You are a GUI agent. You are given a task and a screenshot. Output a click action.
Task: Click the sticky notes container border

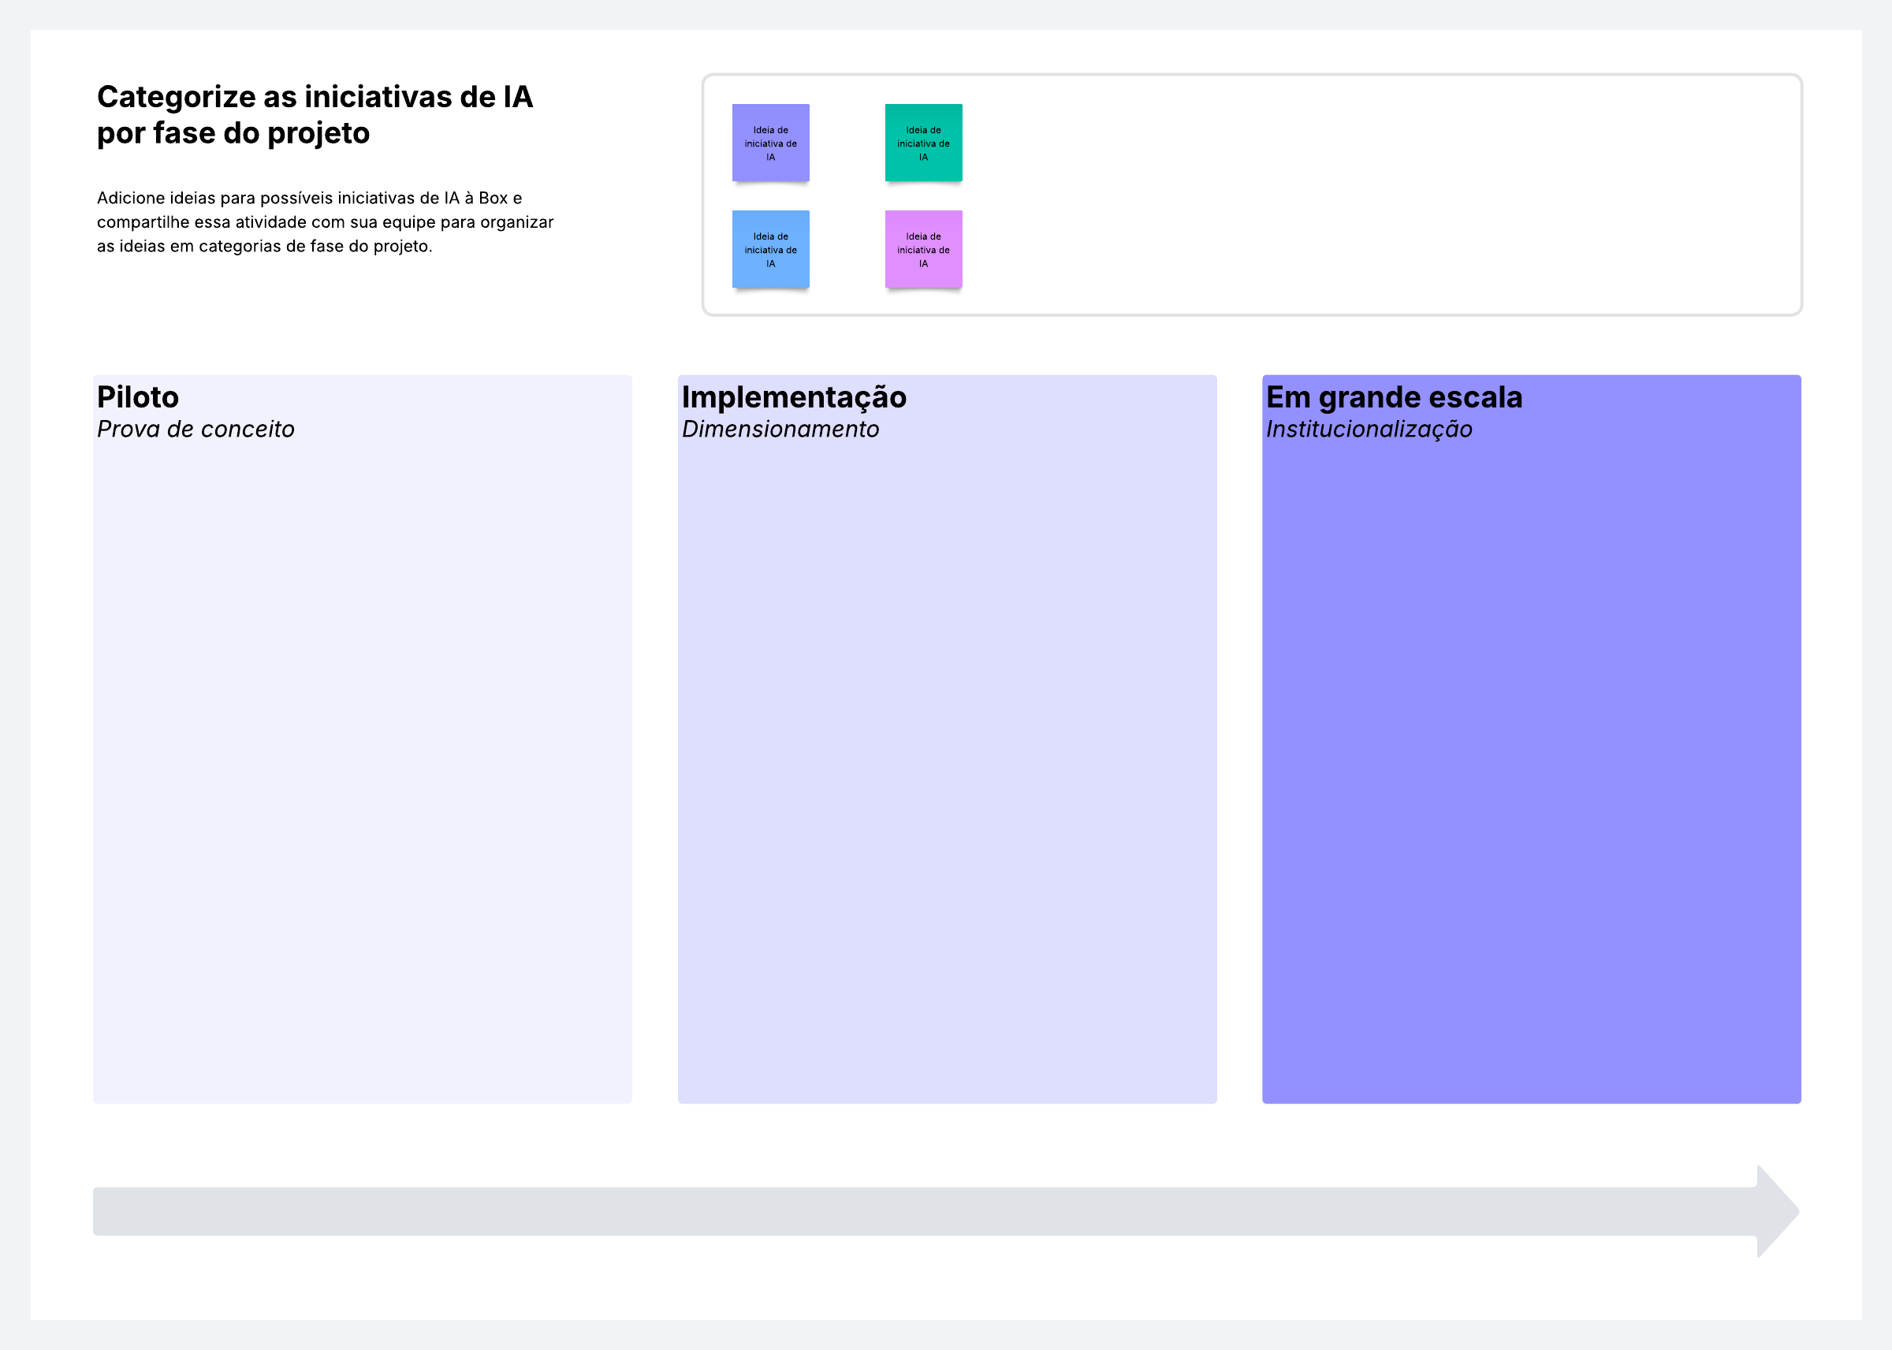click(1247, 75)
